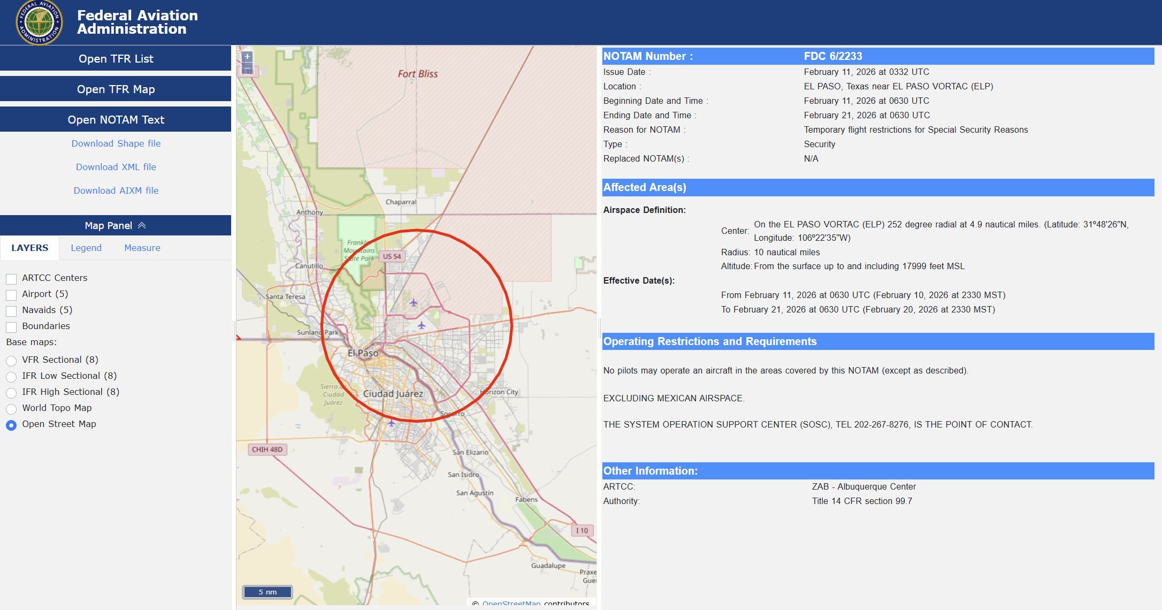The height and width of the screenshot is (610, 1162).
Task: Download the Shape file
Action: pyautogui.click(x=116, y=143)
